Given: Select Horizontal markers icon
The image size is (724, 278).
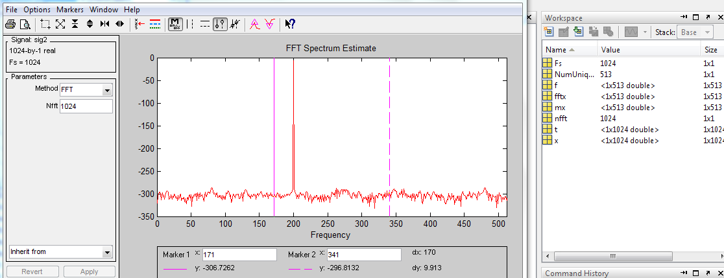Looking at the screenshot, I should [x=204, y=24].
